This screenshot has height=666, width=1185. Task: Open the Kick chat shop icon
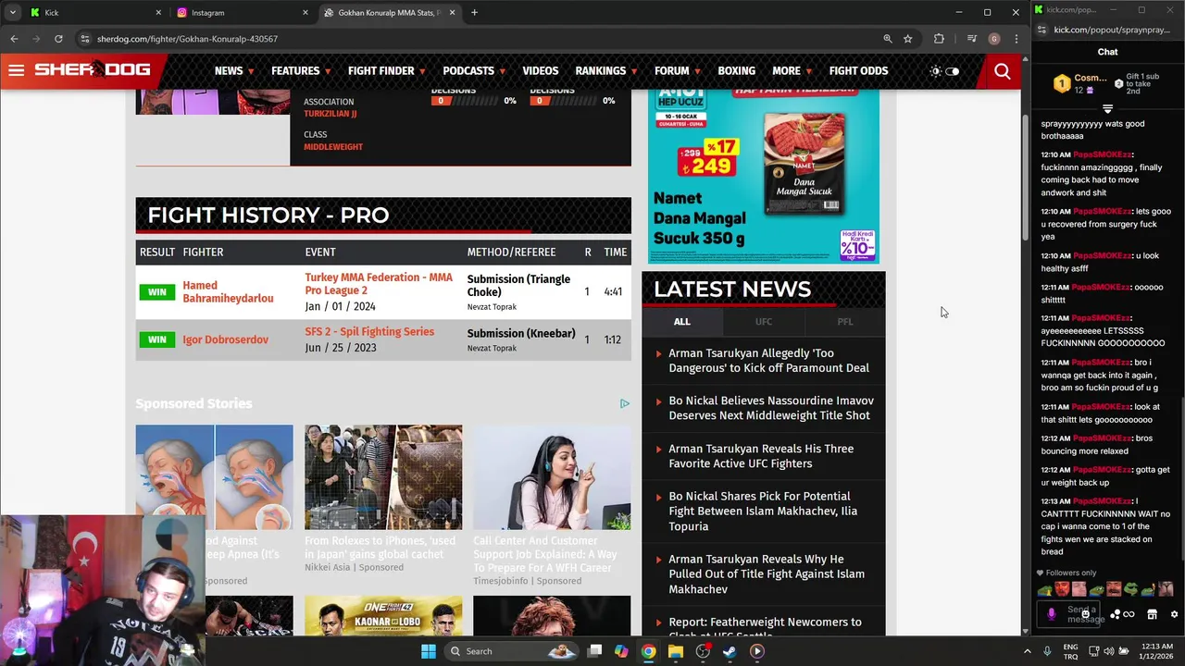(1152, 614)
